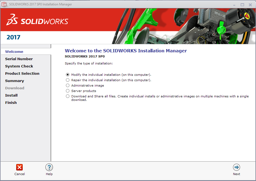Click the Help question mark icon
256x181 pixels.
click(49, 167)
